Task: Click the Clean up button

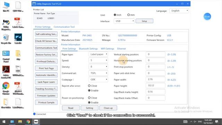Action: (x=108, y=108)
